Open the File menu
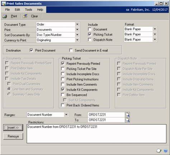The image size is (170, 155). (8, 10)
